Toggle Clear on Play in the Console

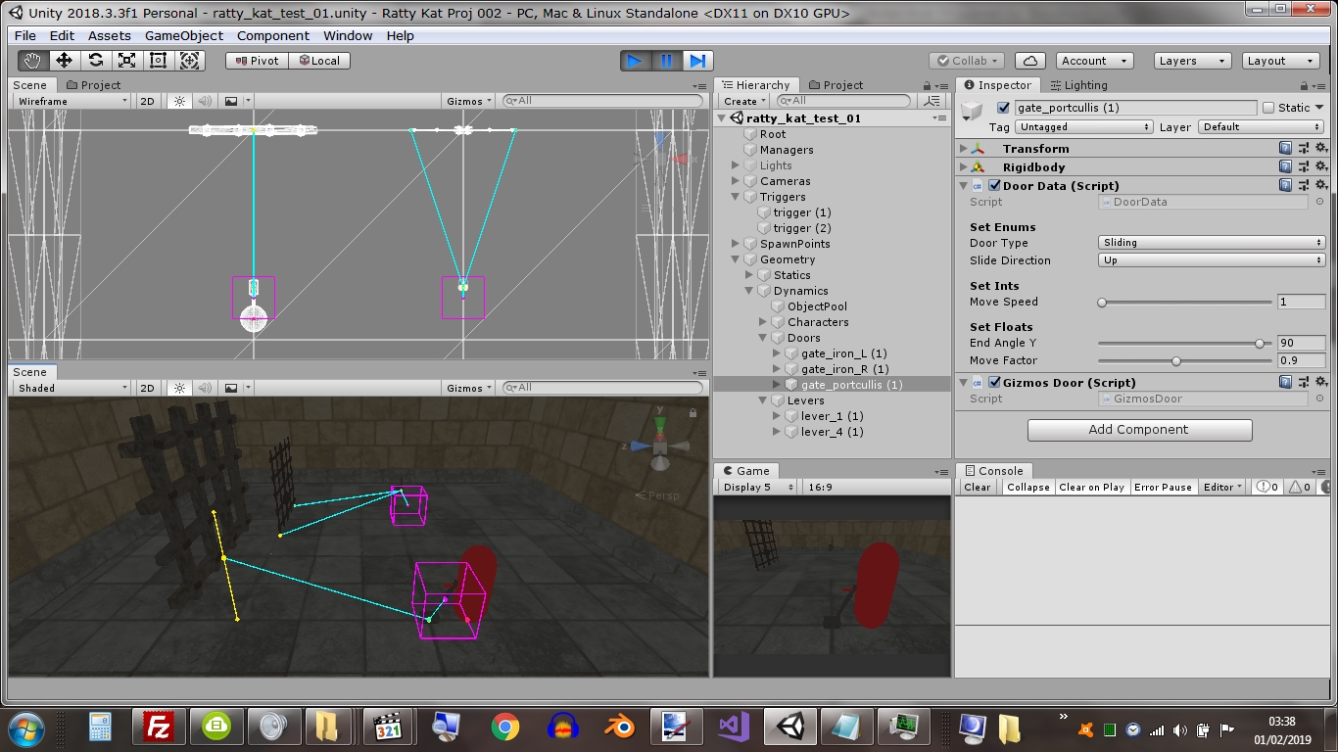1092,487
